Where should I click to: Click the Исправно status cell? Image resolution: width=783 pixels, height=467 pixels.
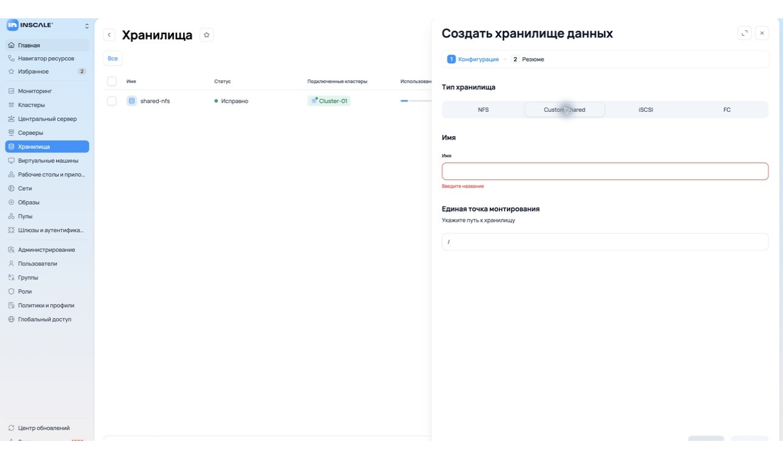(x=232, y=101)
